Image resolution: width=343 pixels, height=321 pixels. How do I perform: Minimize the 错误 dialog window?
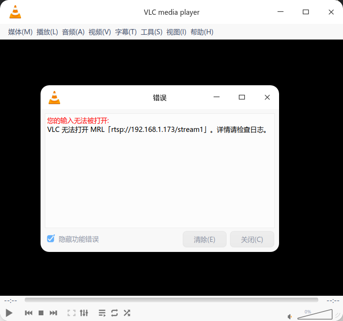pos(217,97)
